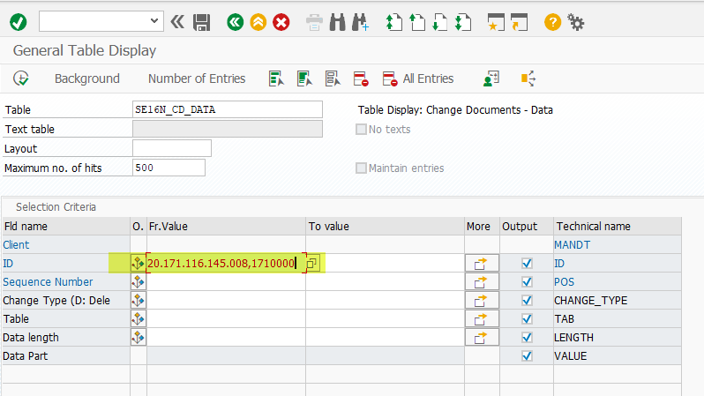704x396 pixels.
Task: Open More selection for Change Type row
Action: (482, 301)
